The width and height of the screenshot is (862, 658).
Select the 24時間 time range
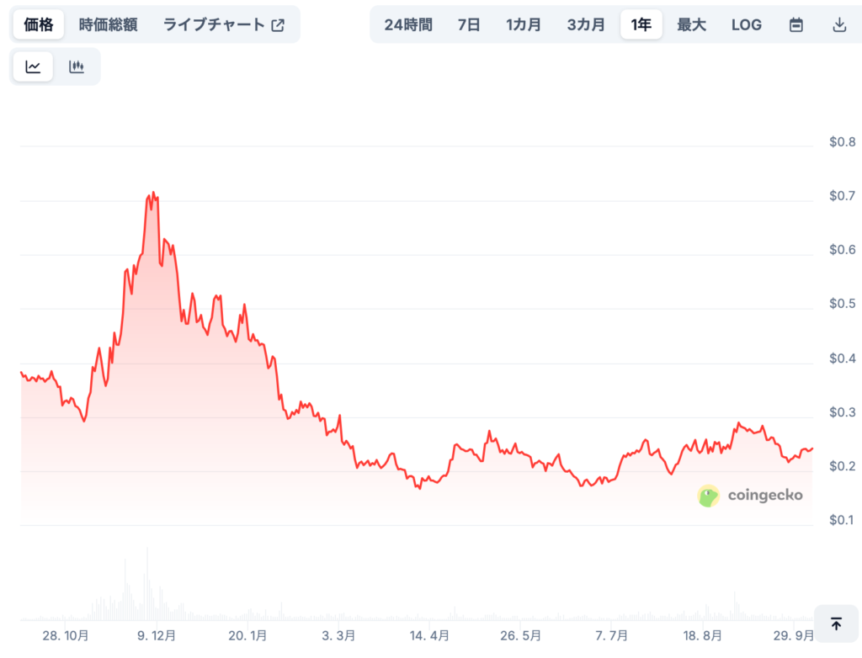[x=408, y=24]
